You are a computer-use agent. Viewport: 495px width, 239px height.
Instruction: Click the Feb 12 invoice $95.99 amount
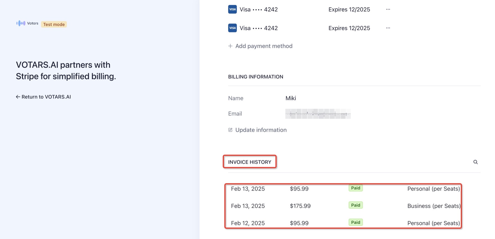point(299,223)
